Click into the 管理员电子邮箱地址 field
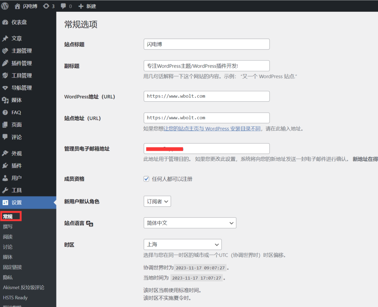Image resolution: width=378 pixels, height=307 pixels. point(207,149)
